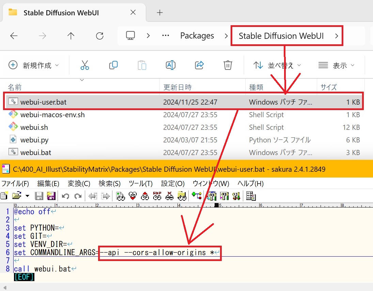The width and height of the screenshot is (373, 291).
Task: Click the outline analysis icon in toolbar
Action: [x=197, y=196]
